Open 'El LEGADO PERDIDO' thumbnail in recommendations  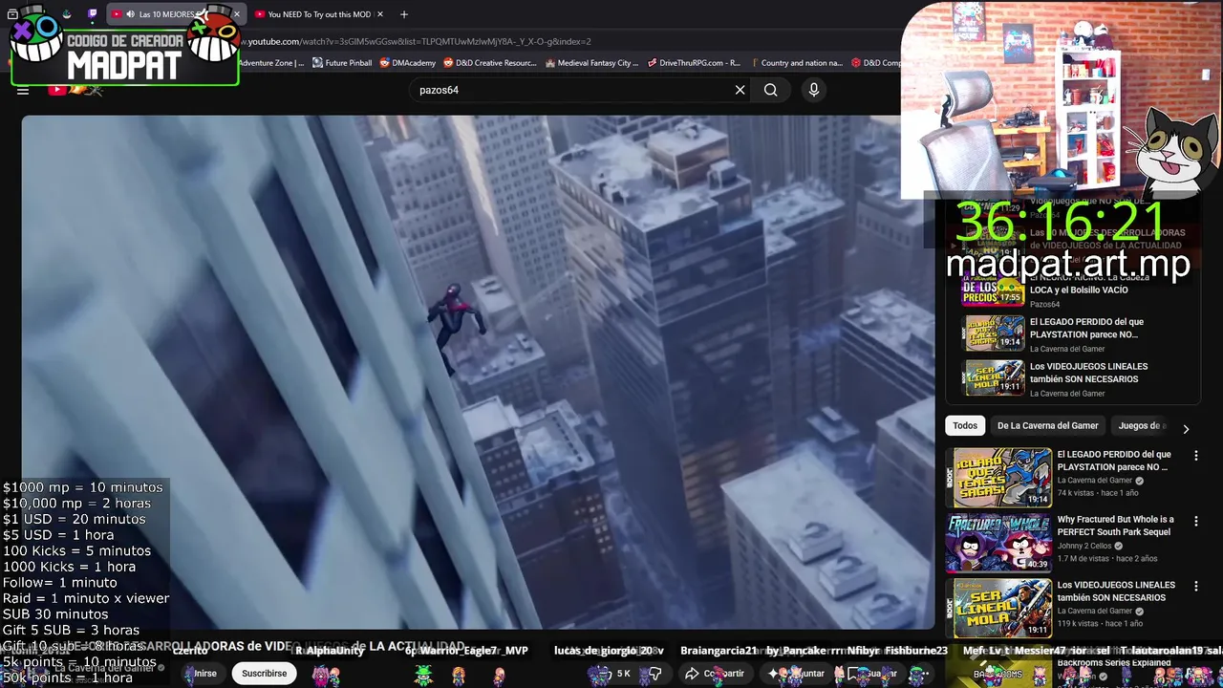[x=998, y=477]
